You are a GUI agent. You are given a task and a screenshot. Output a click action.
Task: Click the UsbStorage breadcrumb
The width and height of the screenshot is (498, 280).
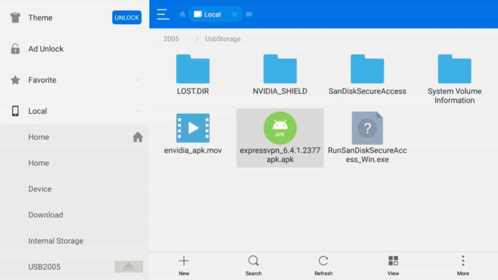[x=223, y=39]
